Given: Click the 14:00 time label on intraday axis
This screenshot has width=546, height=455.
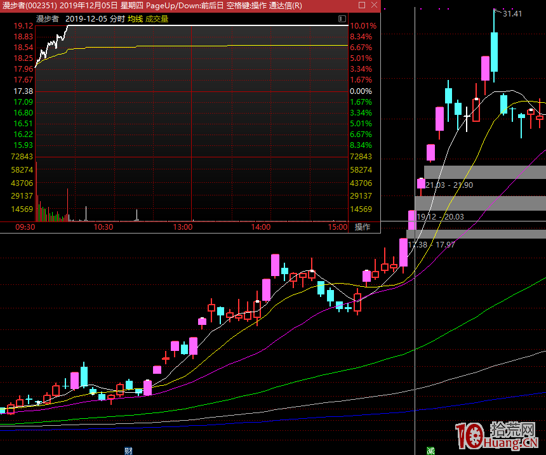Looking at the screenshot, I should pos(260,227).
